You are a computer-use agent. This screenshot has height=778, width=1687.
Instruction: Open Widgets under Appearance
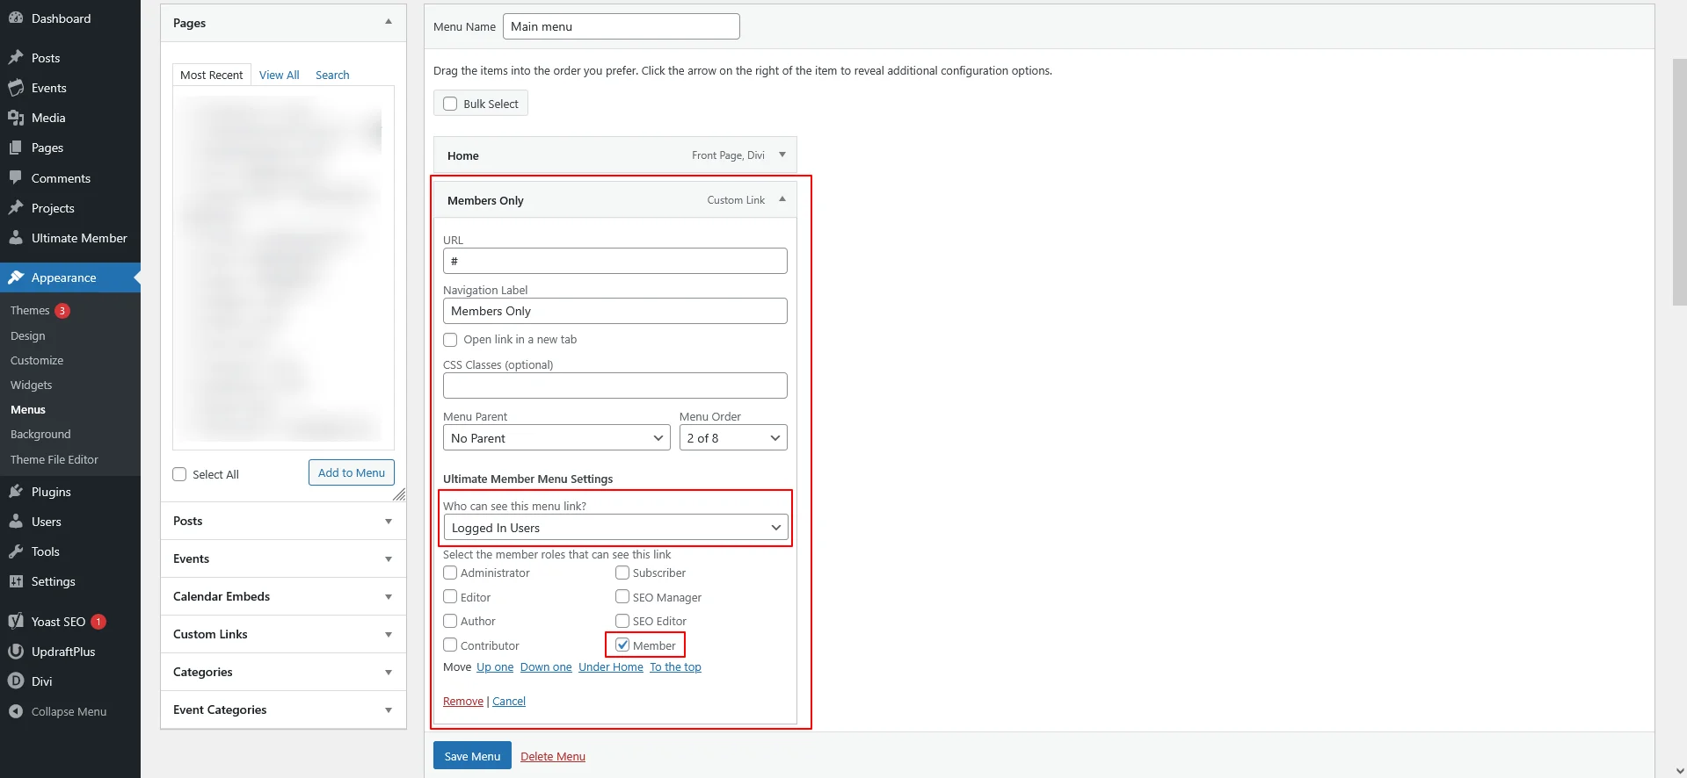click(x=31, y=385)
